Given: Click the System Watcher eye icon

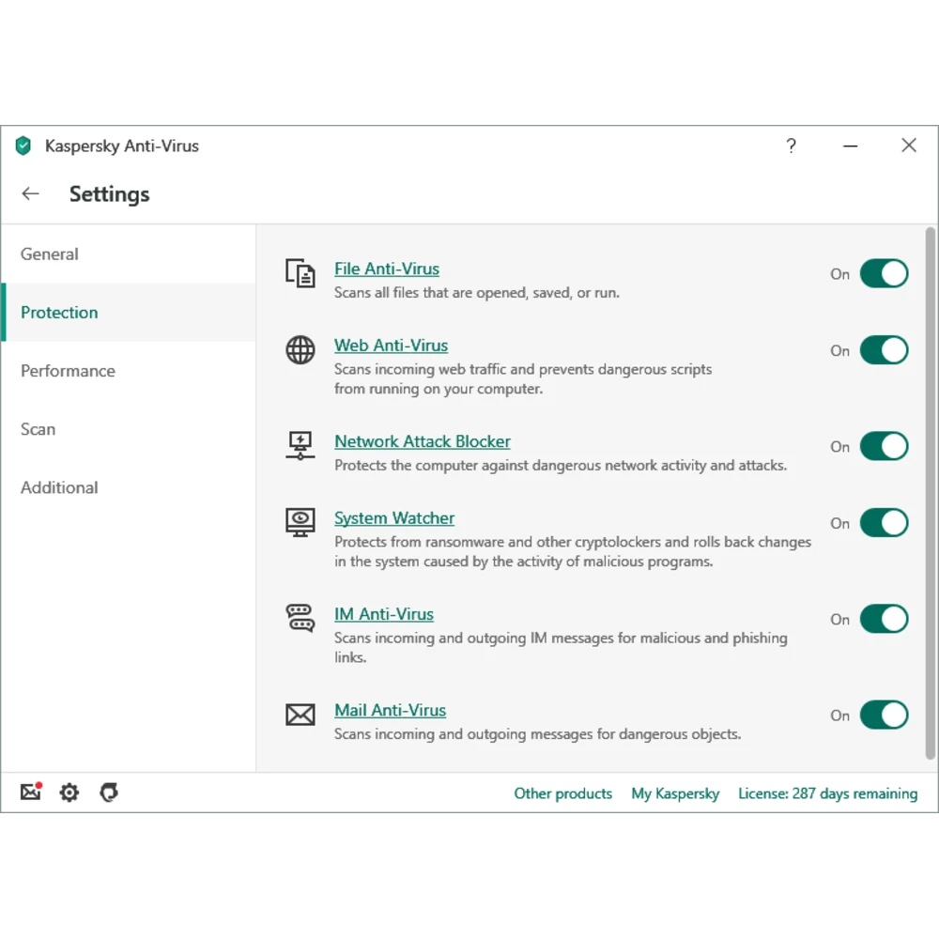Looking at the screenshot, I should tap(300, 522).
